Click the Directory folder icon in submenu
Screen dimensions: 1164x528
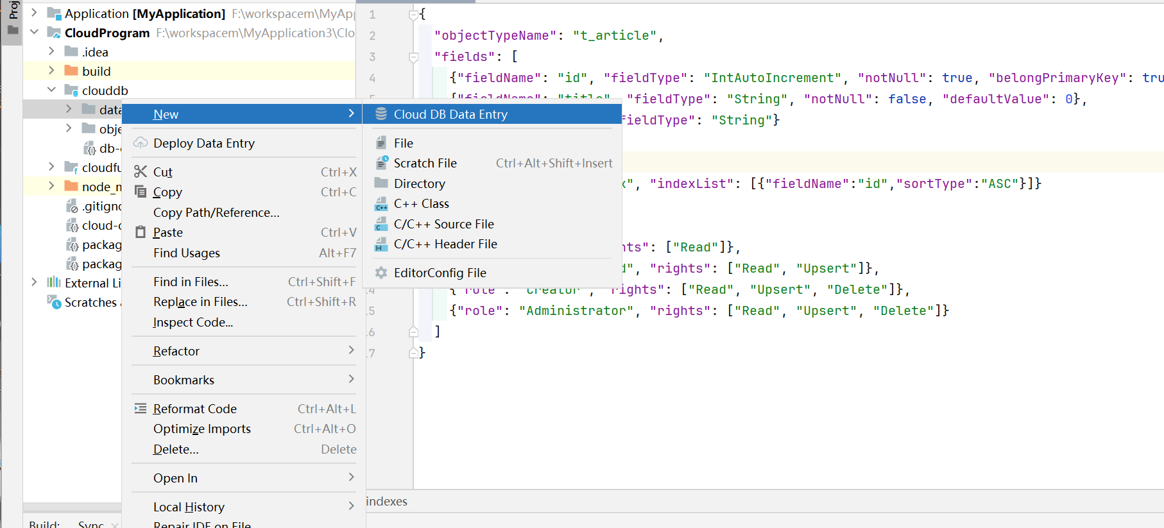(x=381, y=183)
